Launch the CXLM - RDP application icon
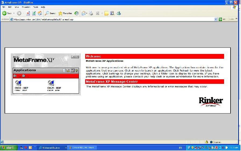Image resolution: width=241 pixels, height=151 pixels. (x=51, y=83)
